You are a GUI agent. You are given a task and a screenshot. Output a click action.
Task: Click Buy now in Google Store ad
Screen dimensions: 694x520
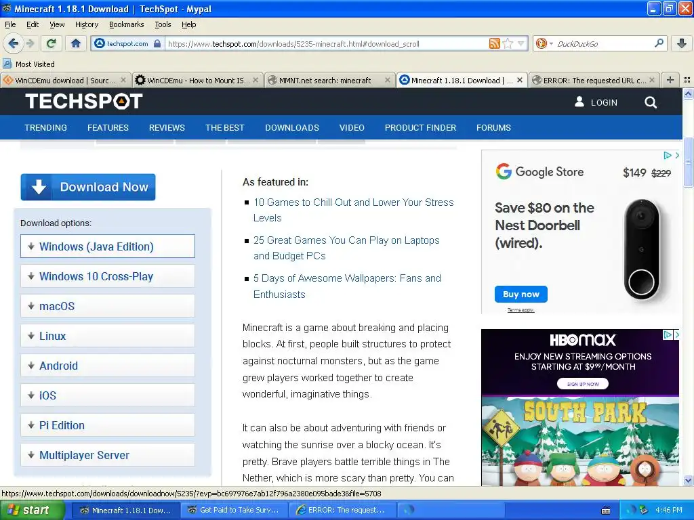point(521,294)
